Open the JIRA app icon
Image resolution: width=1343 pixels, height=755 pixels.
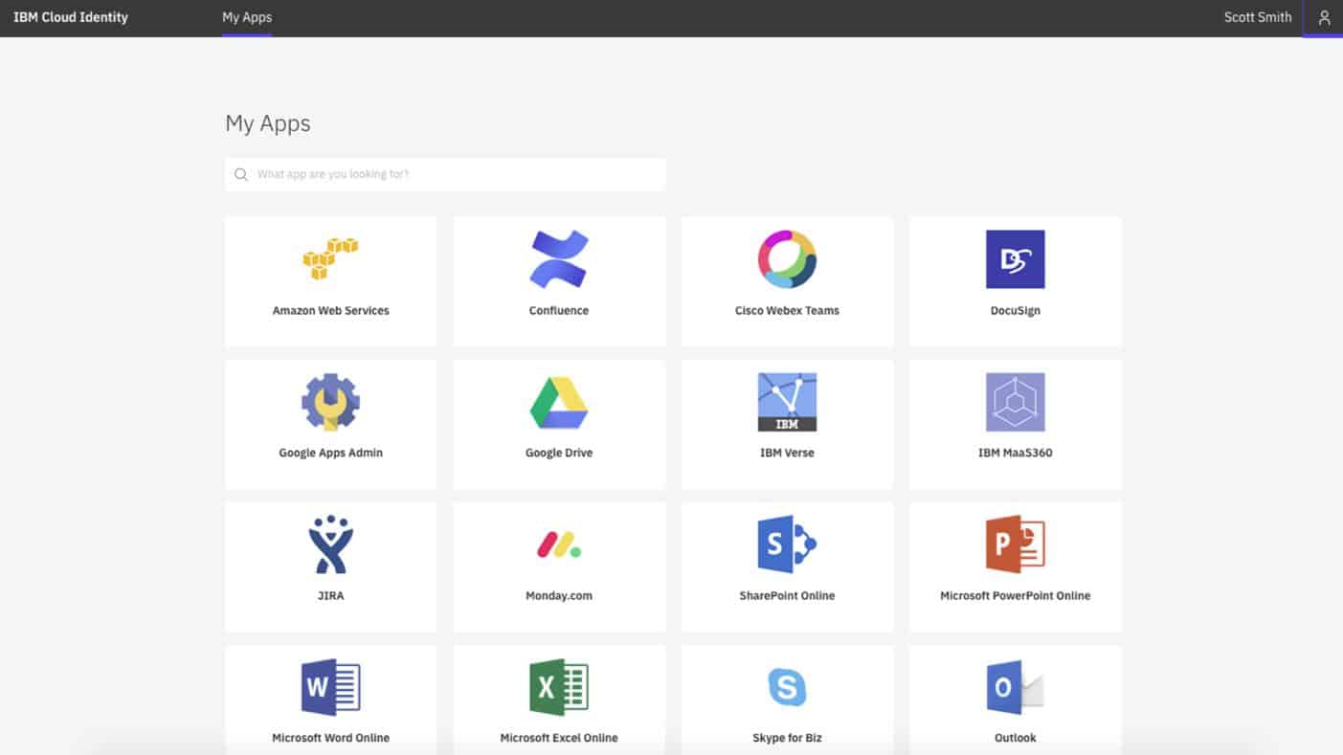330,544
